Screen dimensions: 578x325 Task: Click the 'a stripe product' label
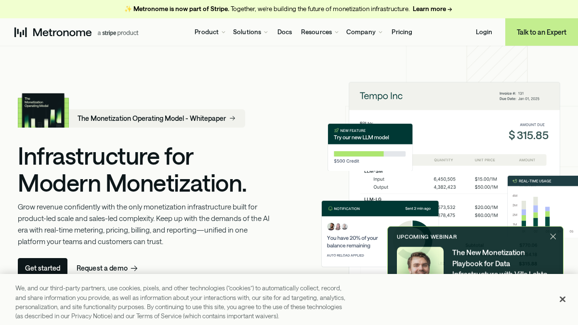coord(118,33)
